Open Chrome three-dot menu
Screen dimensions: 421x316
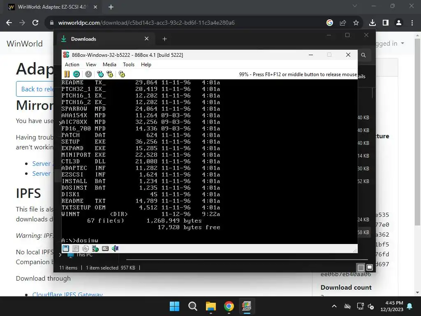[412, 23]
